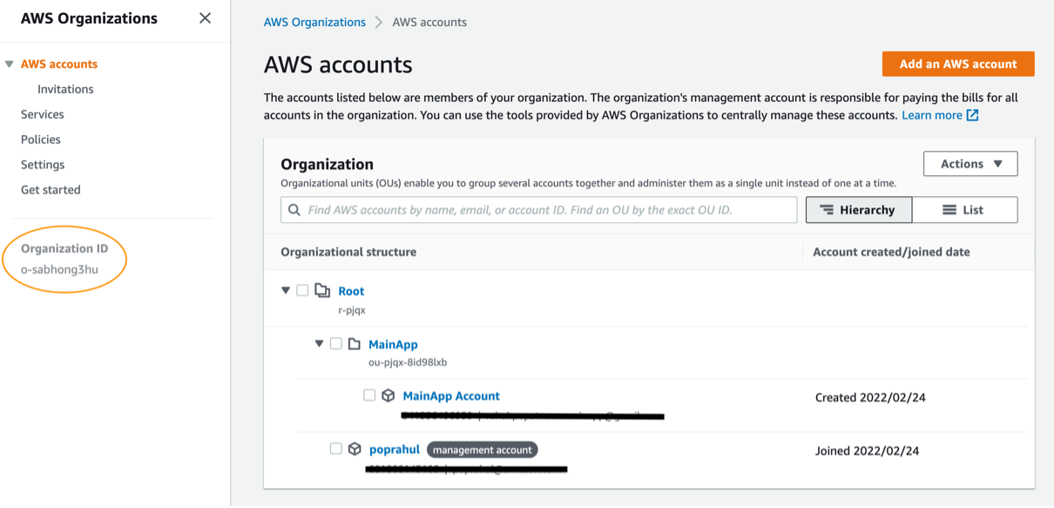The image size is (1054, 508).
Task: Switch to Hierarchy view
Action: point(859,210)
